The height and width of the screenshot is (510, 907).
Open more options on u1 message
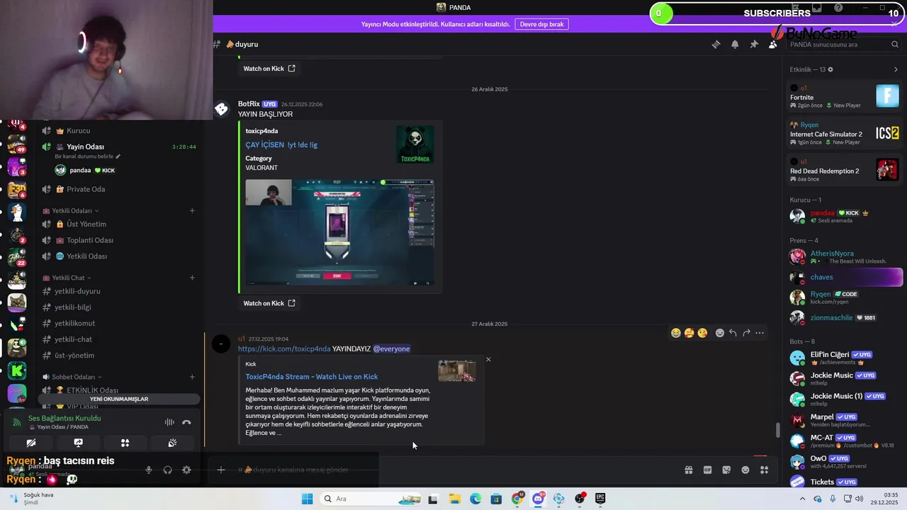point(760,333)
